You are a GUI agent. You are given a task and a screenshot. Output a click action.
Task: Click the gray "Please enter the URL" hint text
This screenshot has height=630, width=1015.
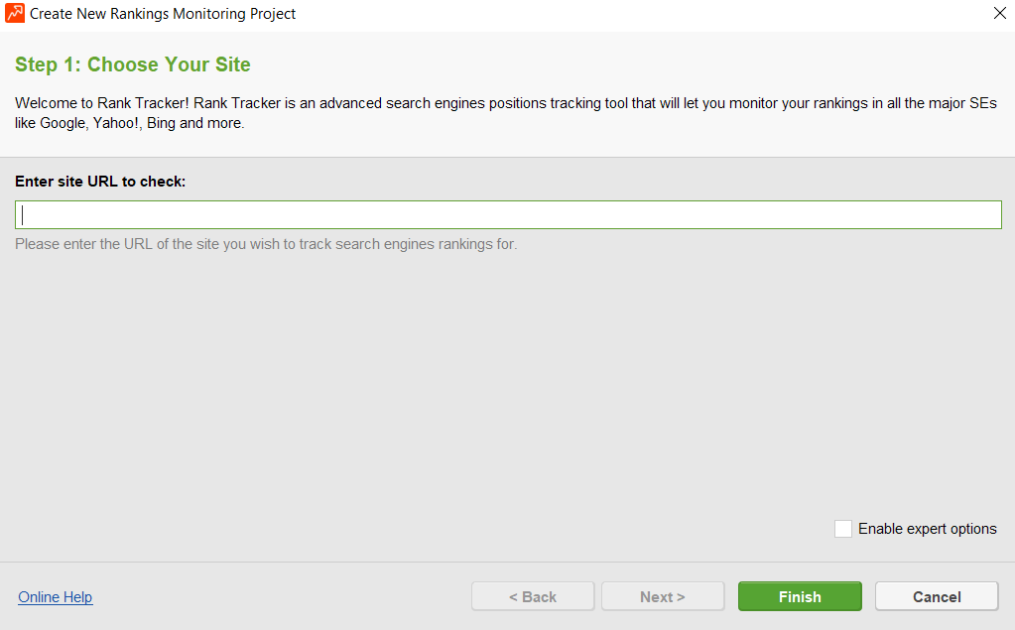(266, 244)
